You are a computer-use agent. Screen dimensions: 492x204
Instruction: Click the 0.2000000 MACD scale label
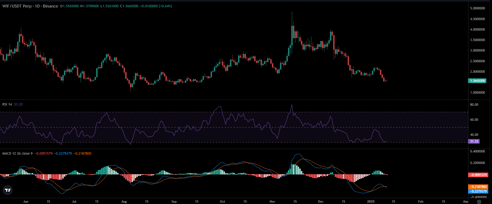pyautogui.click(x=477, y=163)
